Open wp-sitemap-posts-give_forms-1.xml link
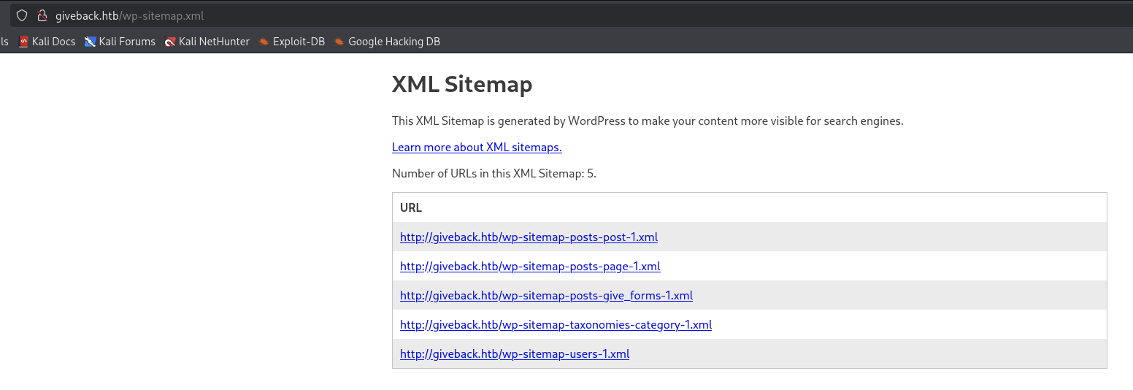This screenshot has width=1133, height=390. point(546,296)
